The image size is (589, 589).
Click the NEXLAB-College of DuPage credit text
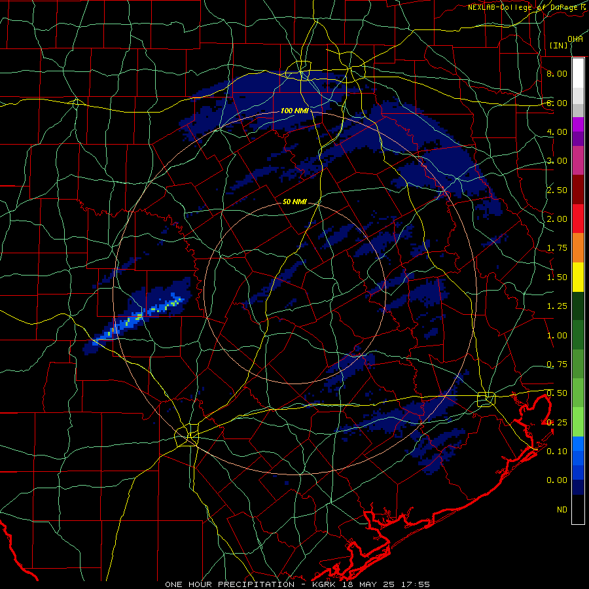(528, 7)
